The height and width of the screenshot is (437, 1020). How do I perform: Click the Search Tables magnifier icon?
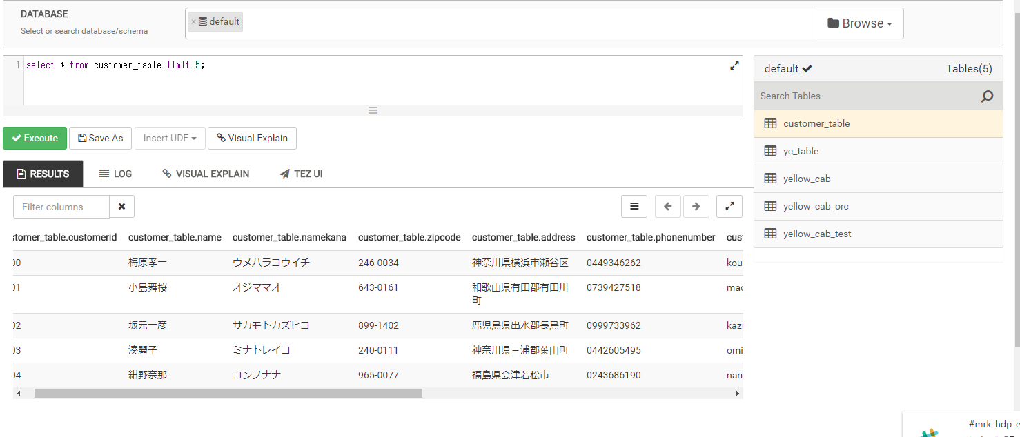[x=987, y=96]
